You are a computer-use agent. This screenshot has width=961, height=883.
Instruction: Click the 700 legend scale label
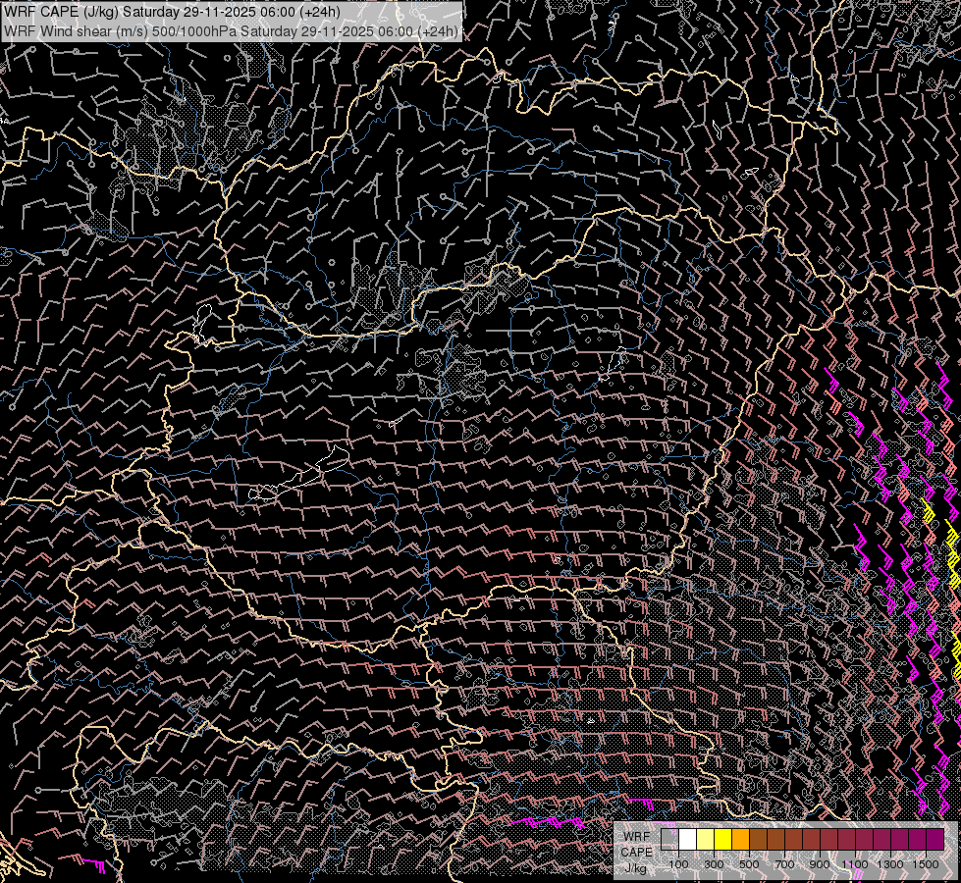click(x=784, y=864)
